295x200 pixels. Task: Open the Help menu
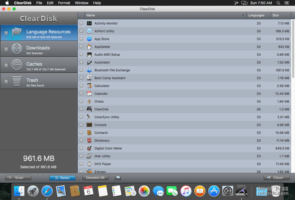tap(97, 3)
